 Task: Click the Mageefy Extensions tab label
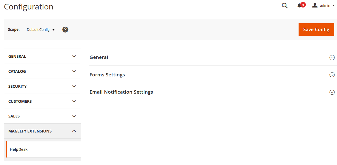click(x=30, y=131)
